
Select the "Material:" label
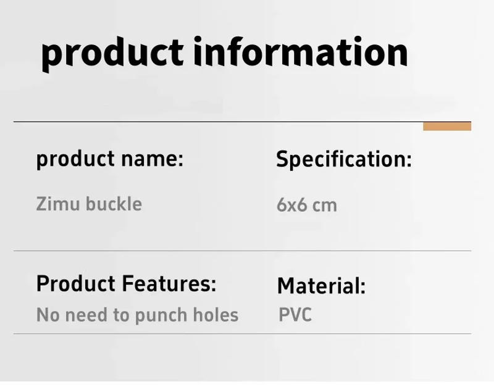coord(321,286)
